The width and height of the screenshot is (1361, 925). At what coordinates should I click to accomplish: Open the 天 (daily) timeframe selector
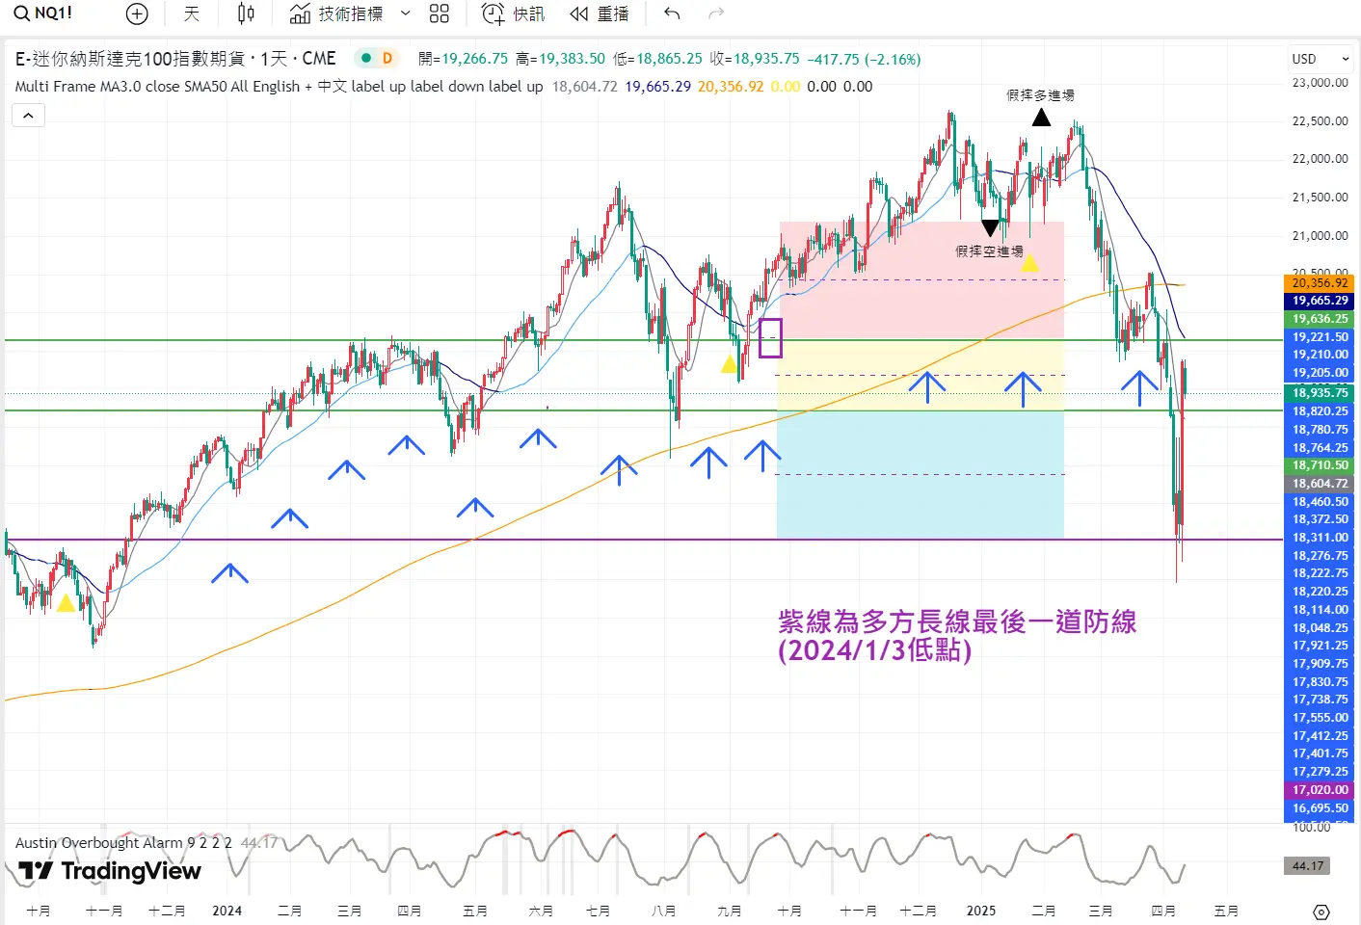(x=192, y=13)
